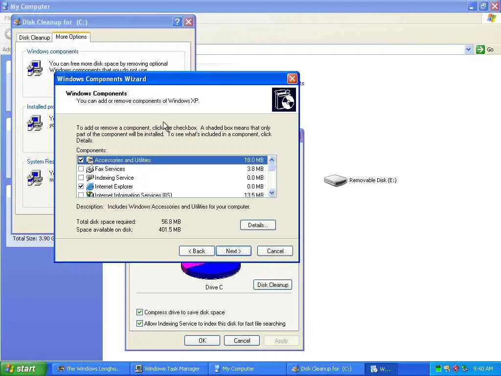Cancel the Windows Components Wizard
Viewport: 501px width, 376px height.
click(x=275, y=251)
